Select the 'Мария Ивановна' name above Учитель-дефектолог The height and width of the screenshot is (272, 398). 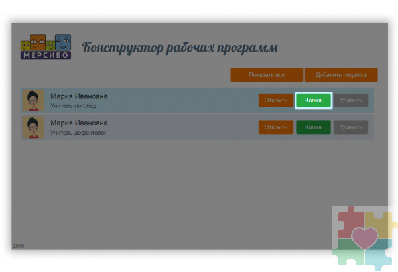(x=79, y=123)
